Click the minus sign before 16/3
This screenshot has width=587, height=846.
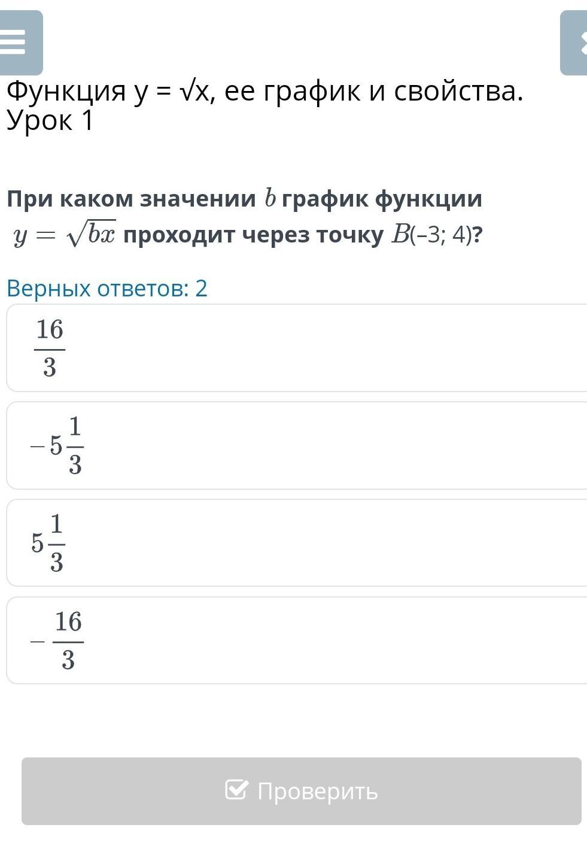click(x=38, y=642)
